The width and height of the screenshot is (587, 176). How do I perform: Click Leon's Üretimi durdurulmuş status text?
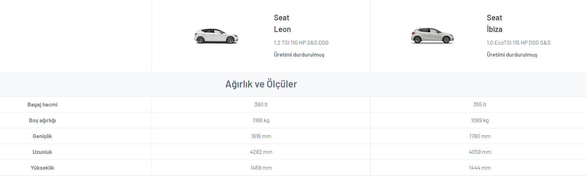coord(299,55)
